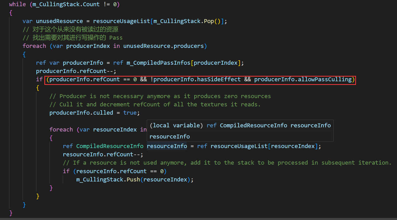Select the comment about culling and decrementing refCount
Screen dimensions: 397x220
click(154, 104)
